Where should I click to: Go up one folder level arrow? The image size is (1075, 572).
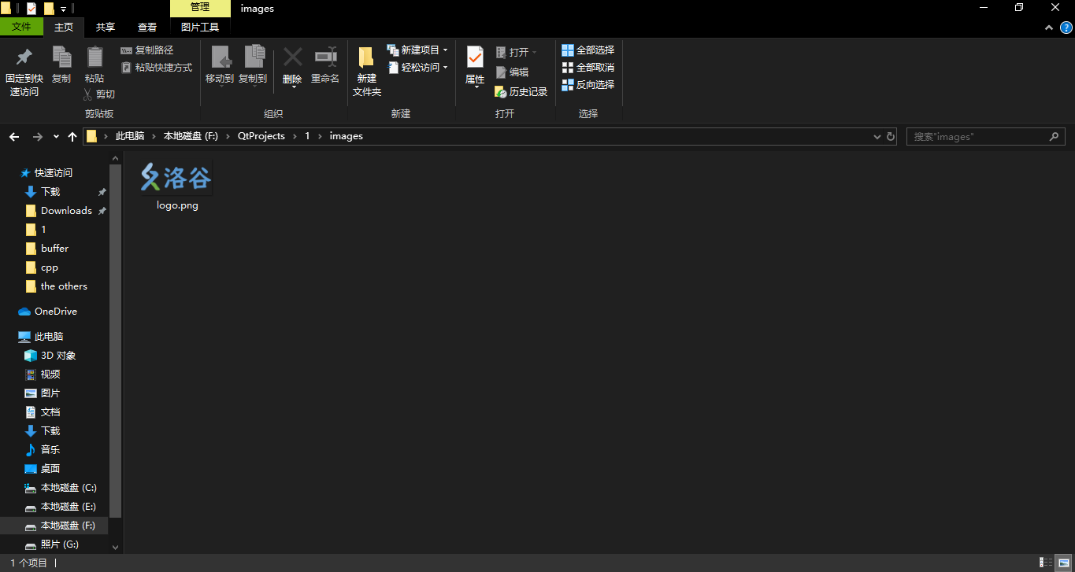(72, 137)
